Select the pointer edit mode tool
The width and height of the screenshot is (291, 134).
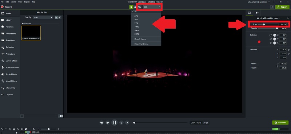tap(131, 7)
